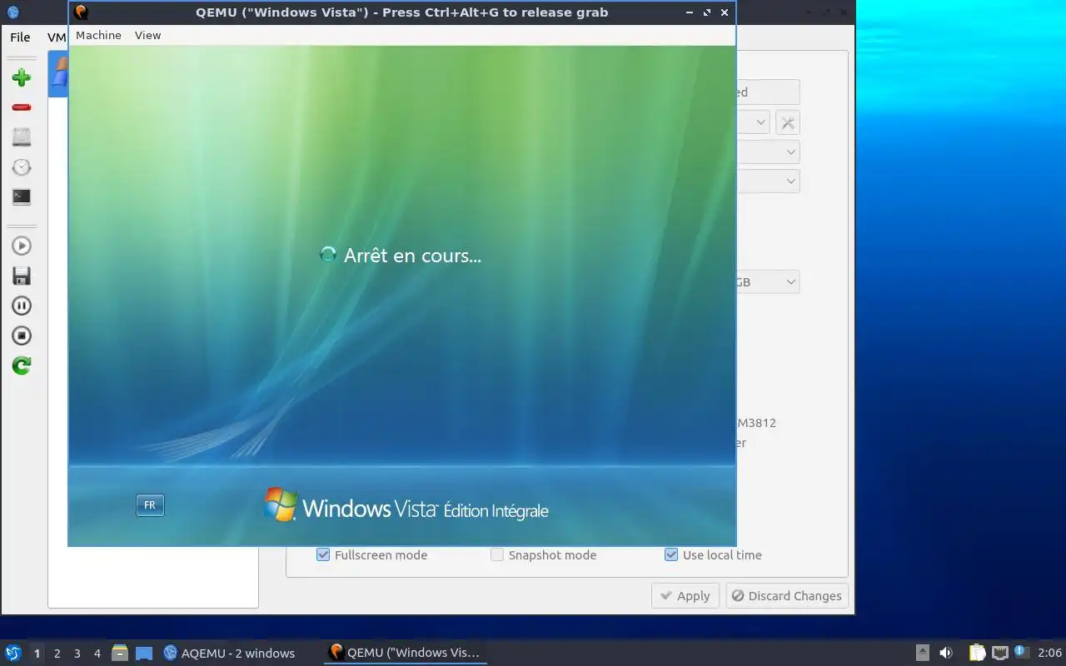This screenshot has height=666, width=1066.
Task: Open the hard disk manager icon in AQEMU sidebar
Action: 22,137
